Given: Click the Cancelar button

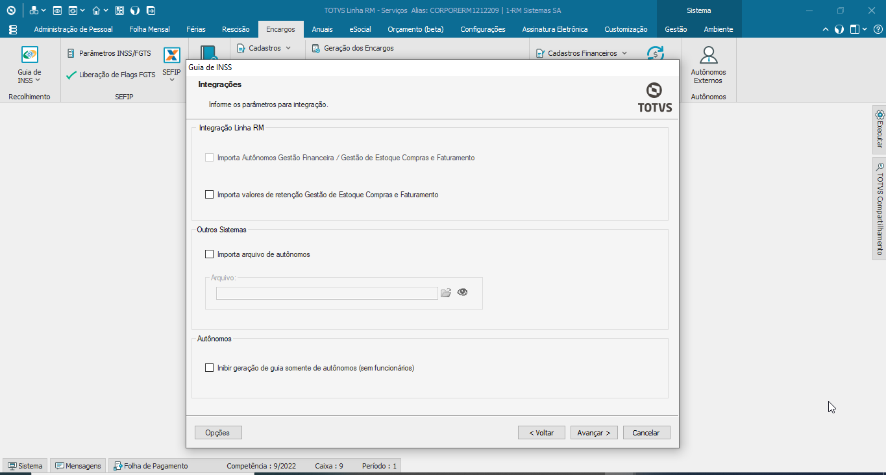Looking at the screenshot, I should click(x=646, y=433).
